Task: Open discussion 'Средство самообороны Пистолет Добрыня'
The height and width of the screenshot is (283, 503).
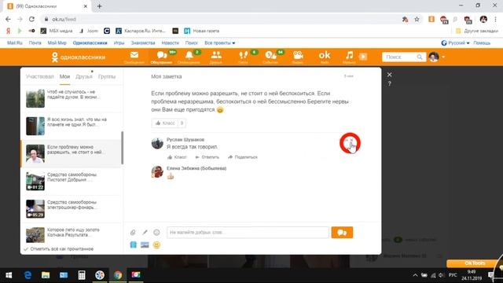Action: coord(72,182)
